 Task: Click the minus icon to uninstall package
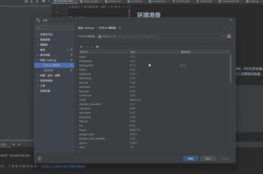[86, 47]
